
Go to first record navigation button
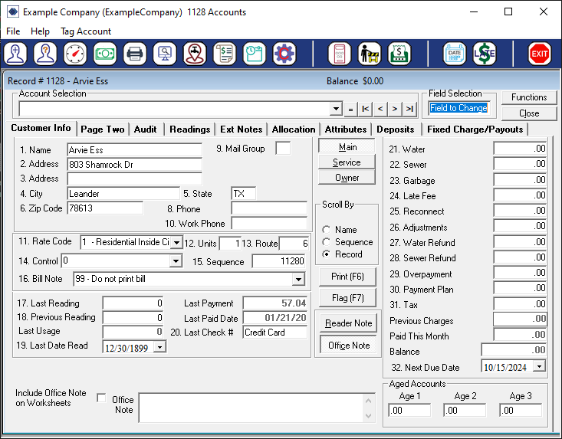(x=365, y=109)
